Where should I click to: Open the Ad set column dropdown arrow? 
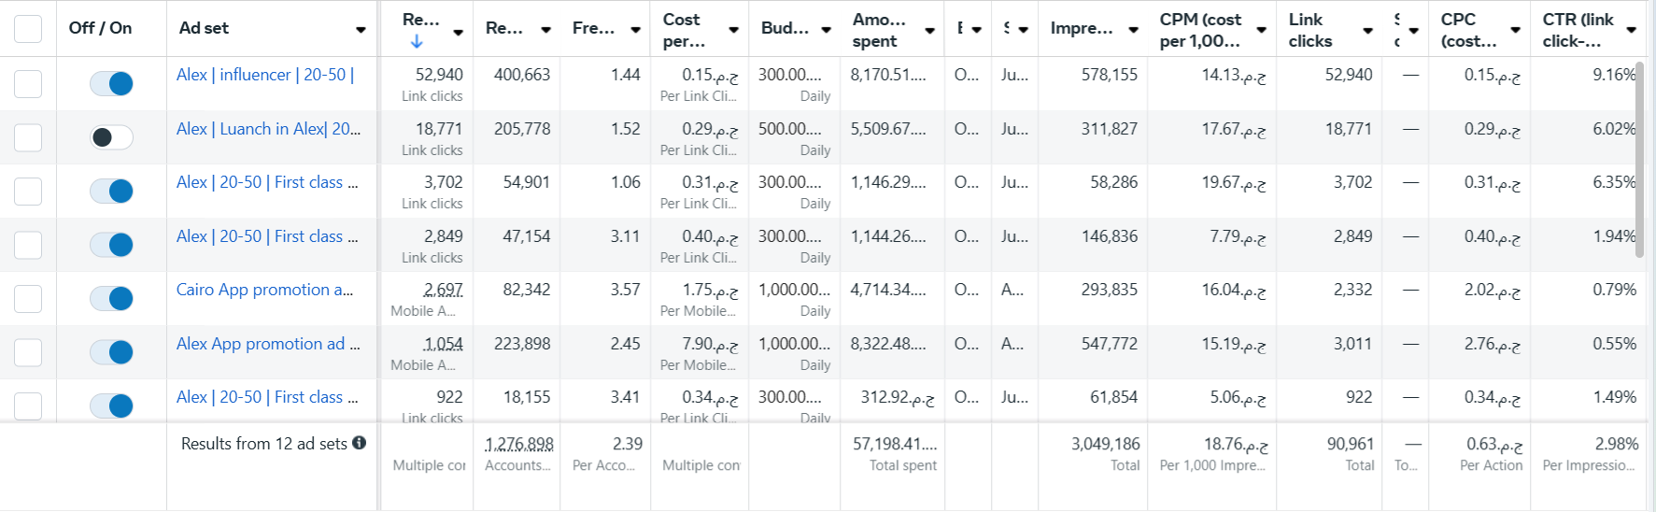(361, 30)
